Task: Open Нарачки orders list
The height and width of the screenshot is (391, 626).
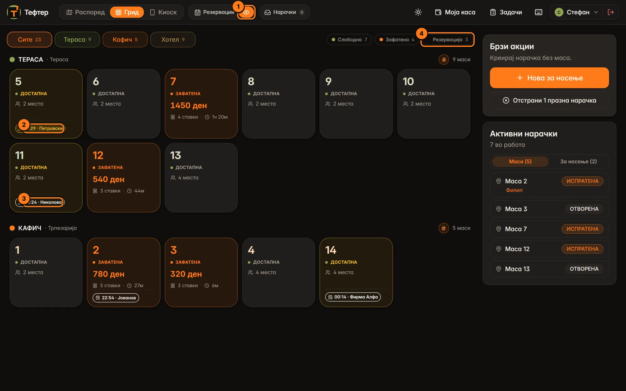Action: (285, 12)
